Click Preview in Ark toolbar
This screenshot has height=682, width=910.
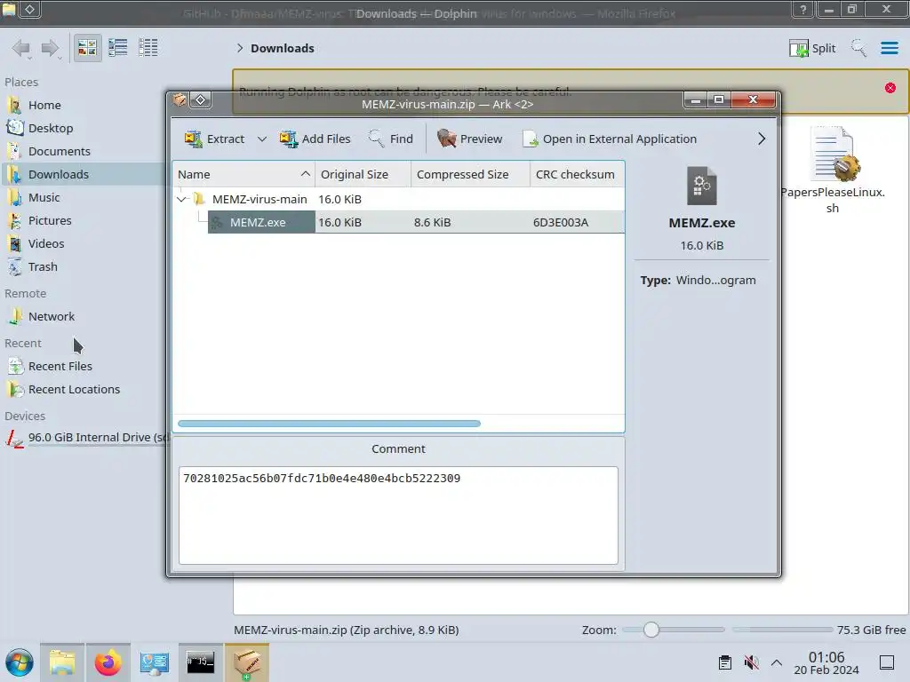point(469,139)
